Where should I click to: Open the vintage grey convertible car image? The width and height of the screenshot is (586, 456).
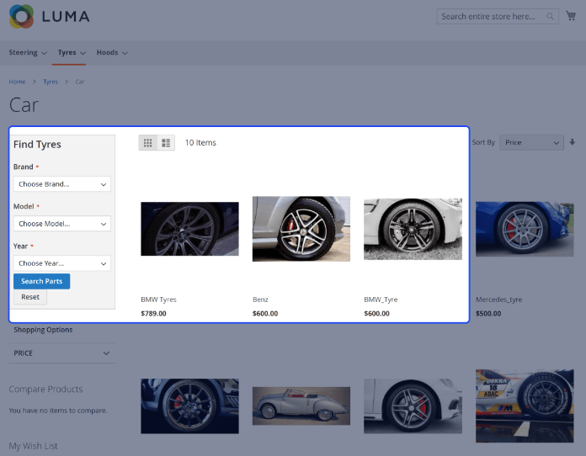(x=301, y=406)
